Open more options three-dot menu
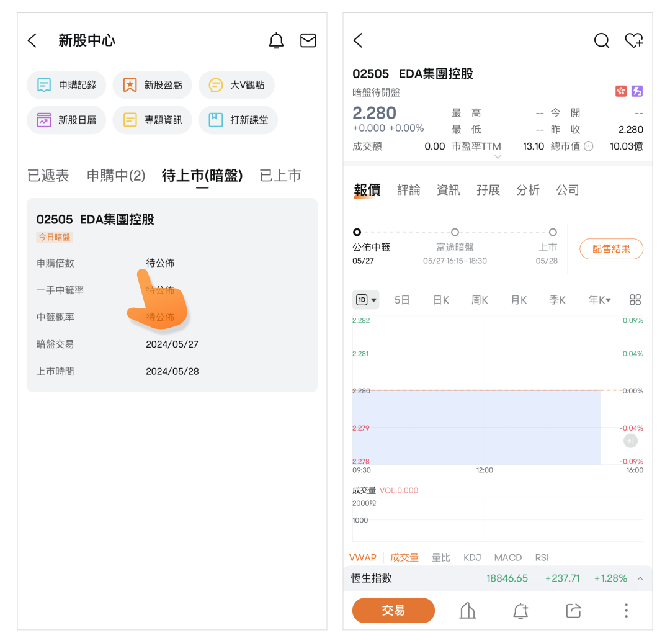The width and height of the screenshot is (670, 643). (626, 611)
